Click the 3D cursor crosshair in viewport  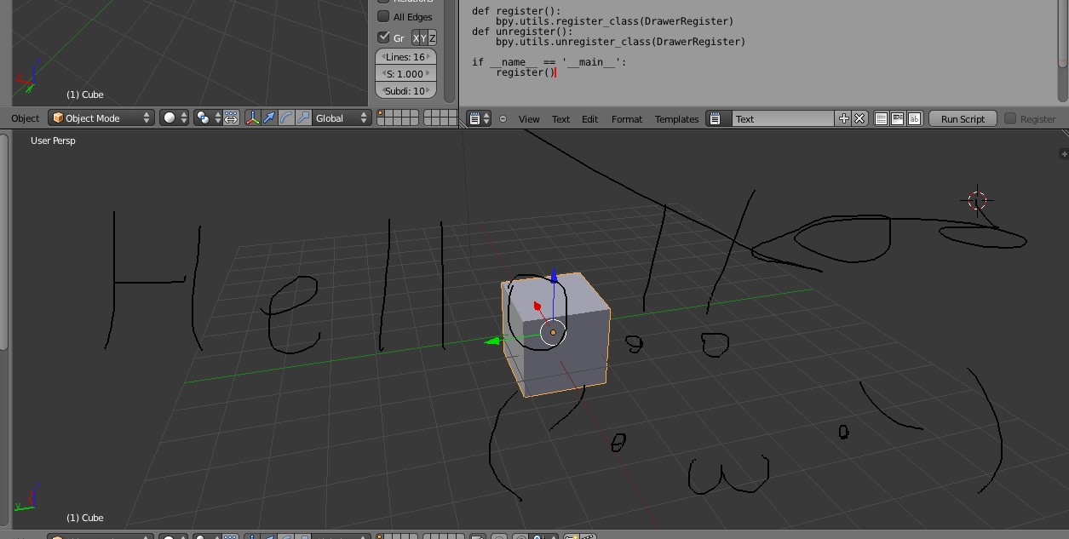(977, 201)
